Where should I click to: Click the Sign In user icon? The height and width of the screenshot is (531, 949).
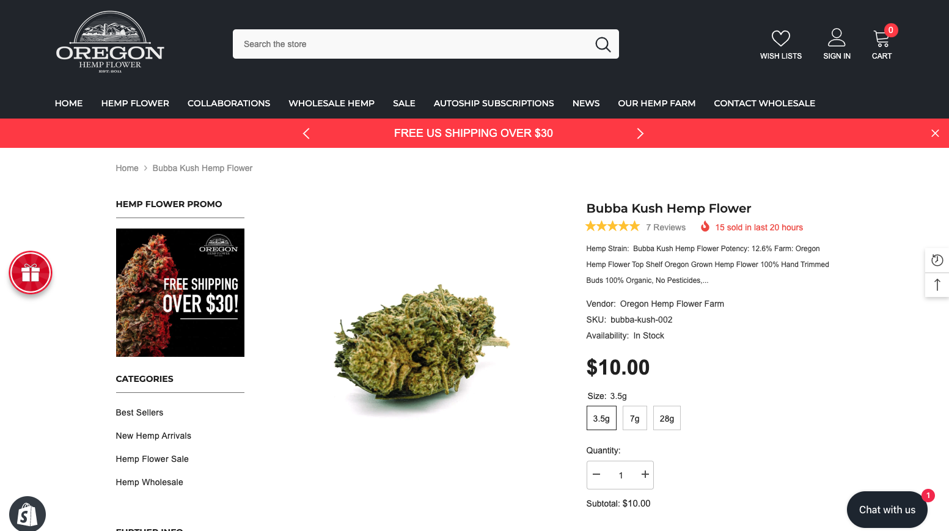(837, 37)
